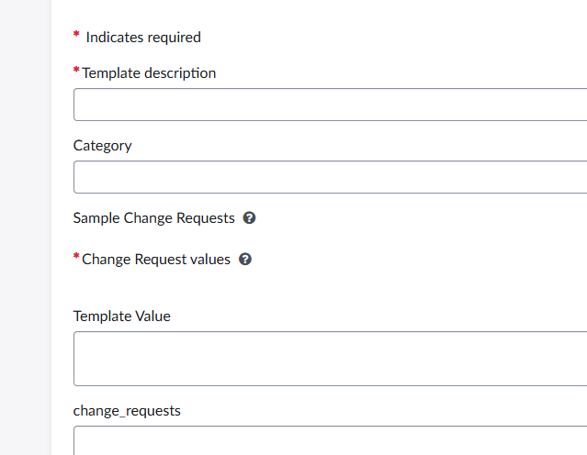This screenshot has width=587, height=455.
Task: Click the gray left margin panel
Action: (26, 227)
